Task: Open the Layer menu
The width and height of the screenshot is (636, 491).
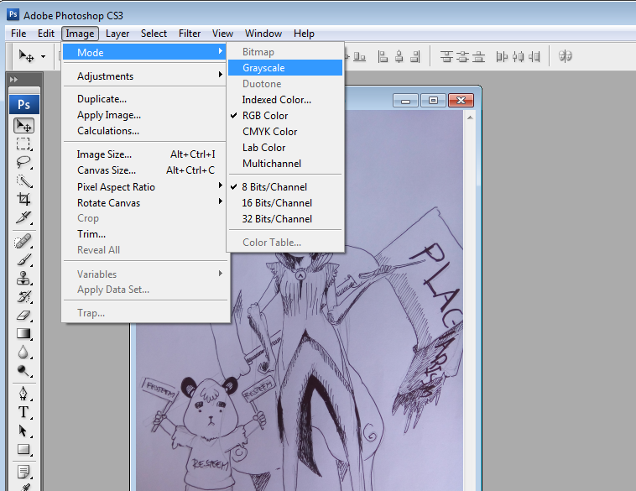Action: [117, 34]
